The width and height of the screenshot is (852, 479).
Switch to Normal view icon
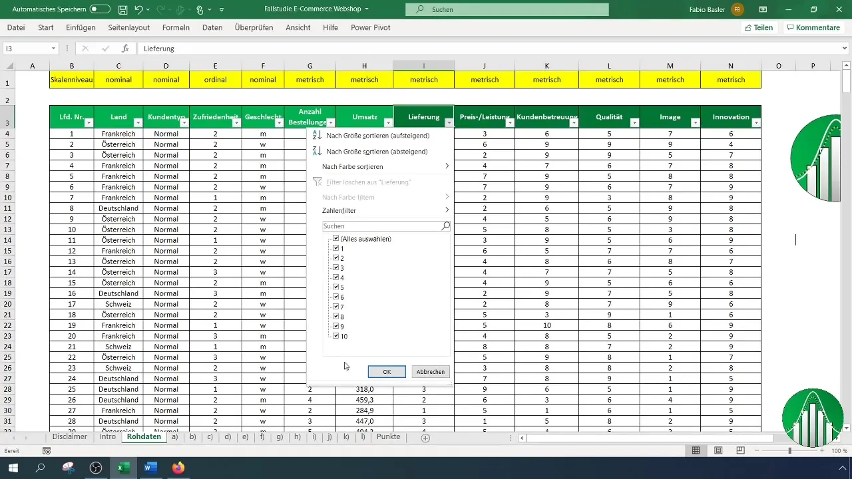(696, 451)
